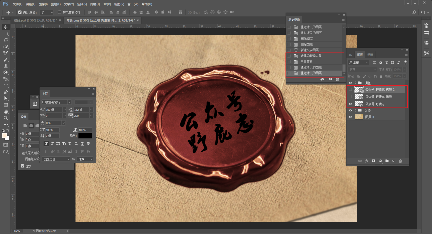Create new fill or adjustment layer
Screen dimensions: 432x234
pyautogui.click(x=380, y=161)
